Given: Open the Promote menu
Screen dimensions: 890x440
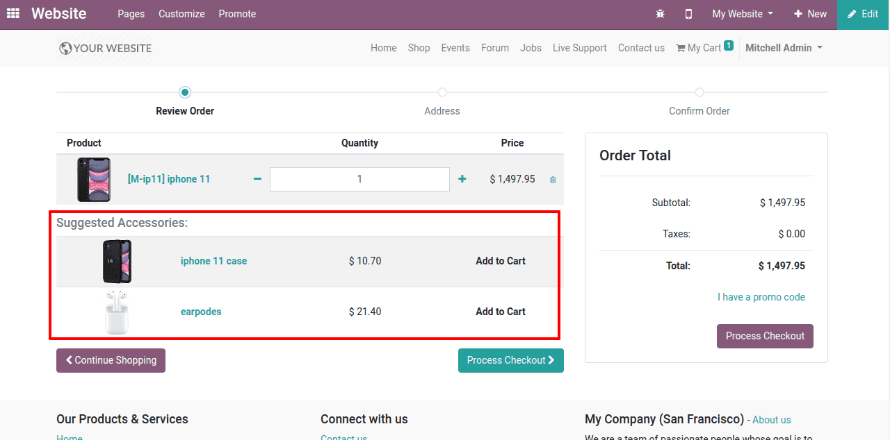Looking at the screenshot, I should (237, 14).
